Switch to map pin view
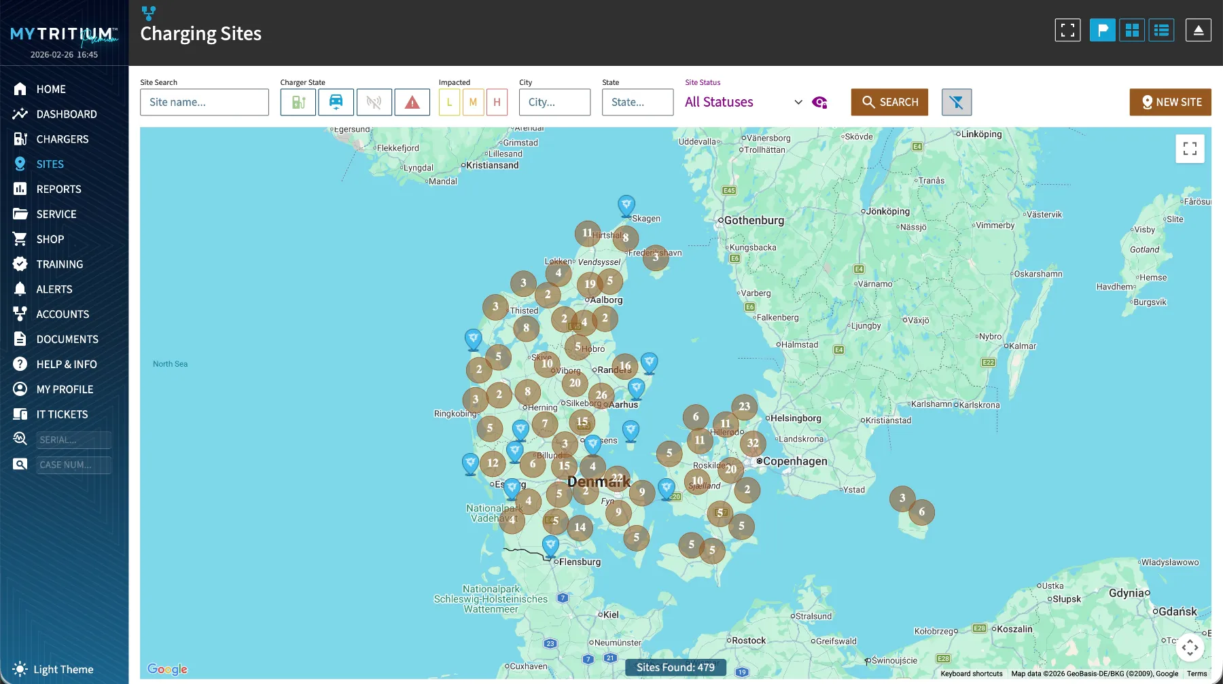 point(1102,30)
